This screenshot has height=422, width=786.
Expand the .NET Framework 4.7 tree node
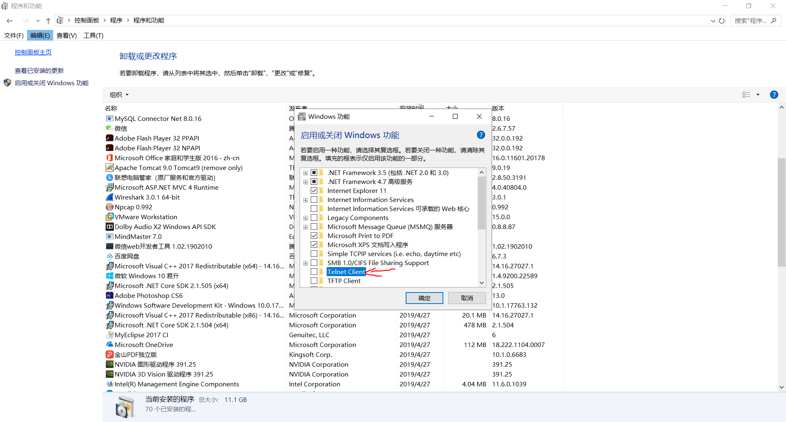pos(305,182)
